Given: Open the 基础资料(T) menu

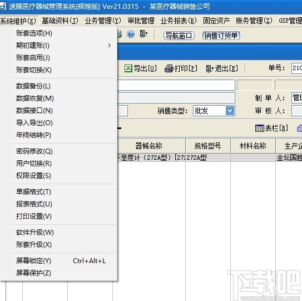Looking at the screenshot, I should (60, 21).
